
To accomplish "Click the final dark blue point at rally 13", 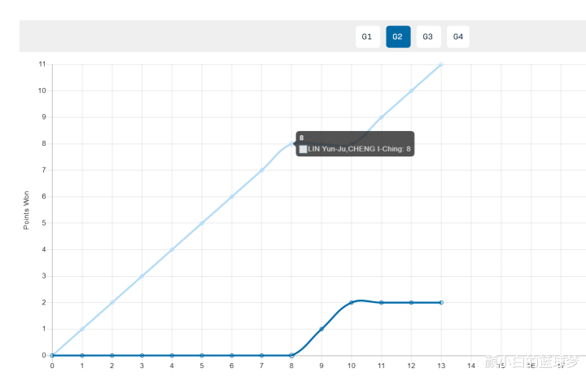I will click(441, 303).
